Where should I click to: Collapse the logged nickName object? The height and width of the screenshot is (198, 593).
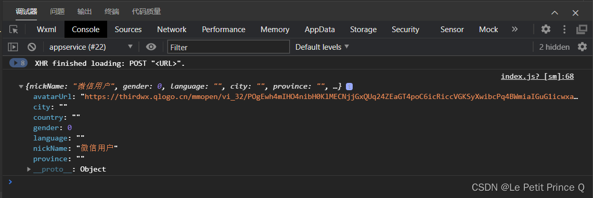coord(21,87)
